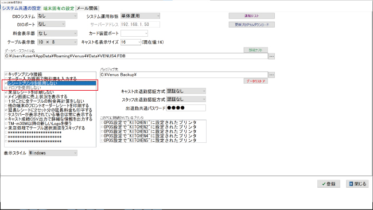Switch to システム共通の設定 tab
The height and width of the screenshot is (210, 373).
pos(21,9)
